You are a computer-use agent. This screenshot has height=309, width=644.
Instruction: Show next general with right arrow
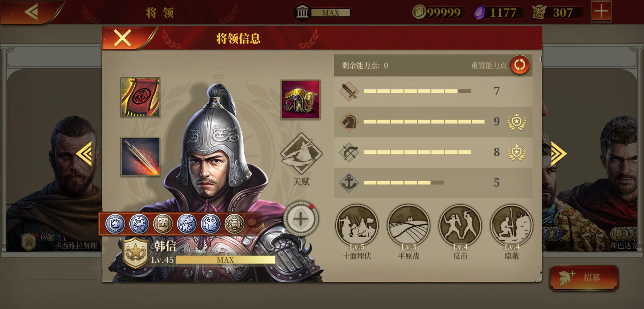[559, 154]
